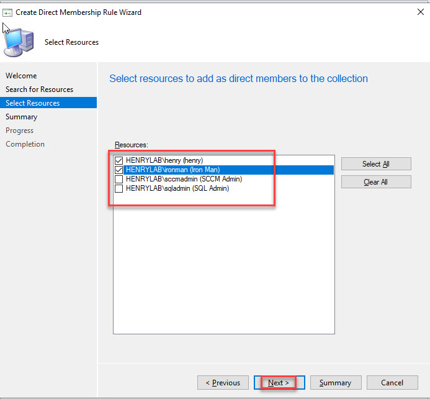This screenshot has width=430, height=399.
Task: Cancel the wizard
Action: tap(392, 383)
